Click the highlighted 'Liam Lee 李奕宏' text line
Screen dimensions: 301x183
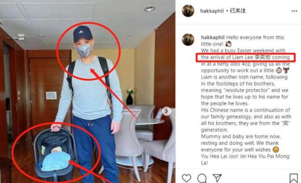click(x=245, y=57)
